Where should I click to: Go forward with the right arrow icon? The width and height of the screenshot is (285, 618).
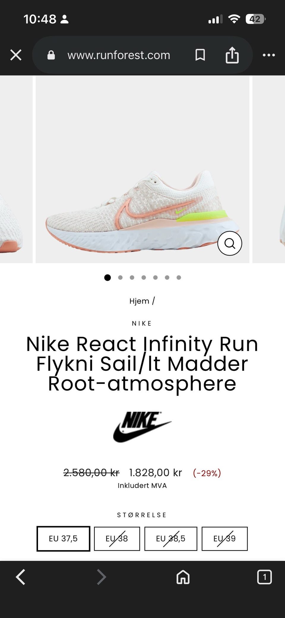click(102, 577)
